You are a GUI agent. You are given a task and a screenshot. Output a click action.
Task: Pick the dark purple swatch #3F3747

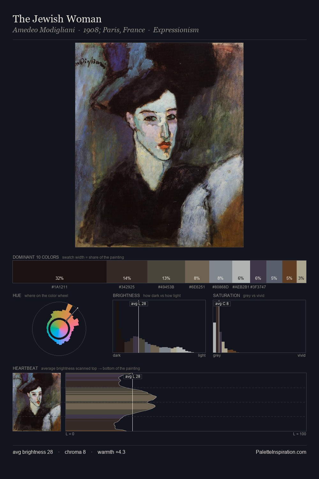(258, 272)
